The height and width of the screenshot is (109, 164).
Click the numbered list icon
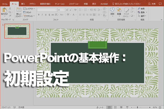86,10
